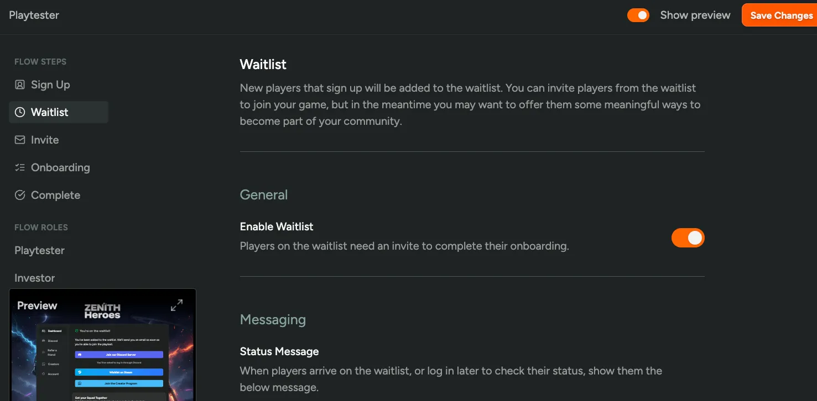The width and height of the screenshot is (817, 401).
Task: Turn off the Enable Waitlist switch
Action: [x=688, y=238]
